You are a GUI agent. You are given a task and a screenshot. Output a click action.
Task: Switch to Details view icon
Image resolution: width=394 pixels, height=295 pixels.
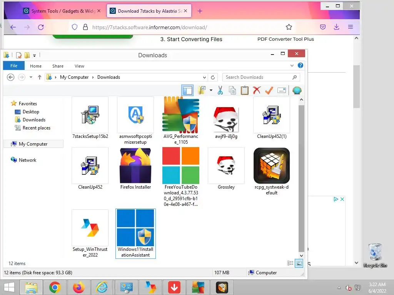(290, 263)
